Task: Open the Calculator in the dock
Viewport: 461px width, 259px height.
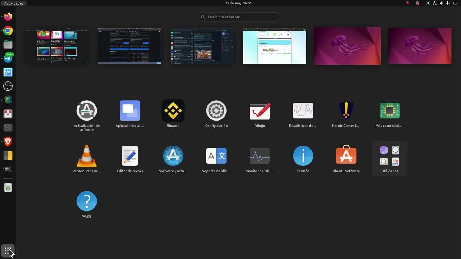Action: pos(8,155)
